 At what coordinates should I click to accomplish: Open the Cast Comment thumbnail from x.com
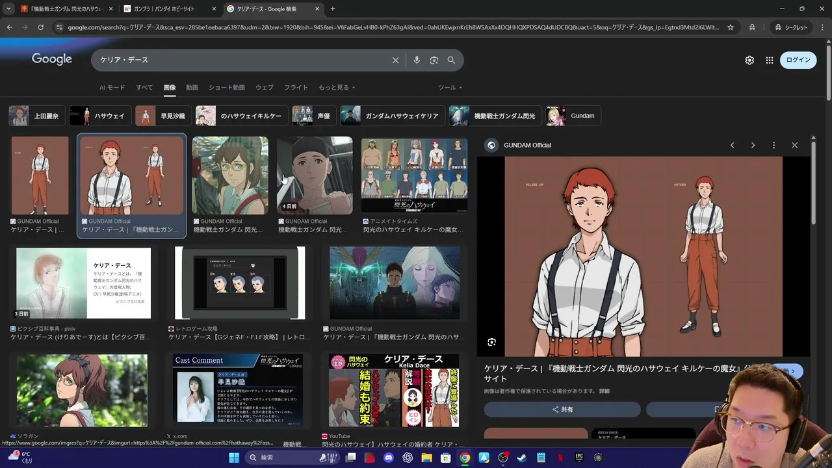[x=238, y=390]
